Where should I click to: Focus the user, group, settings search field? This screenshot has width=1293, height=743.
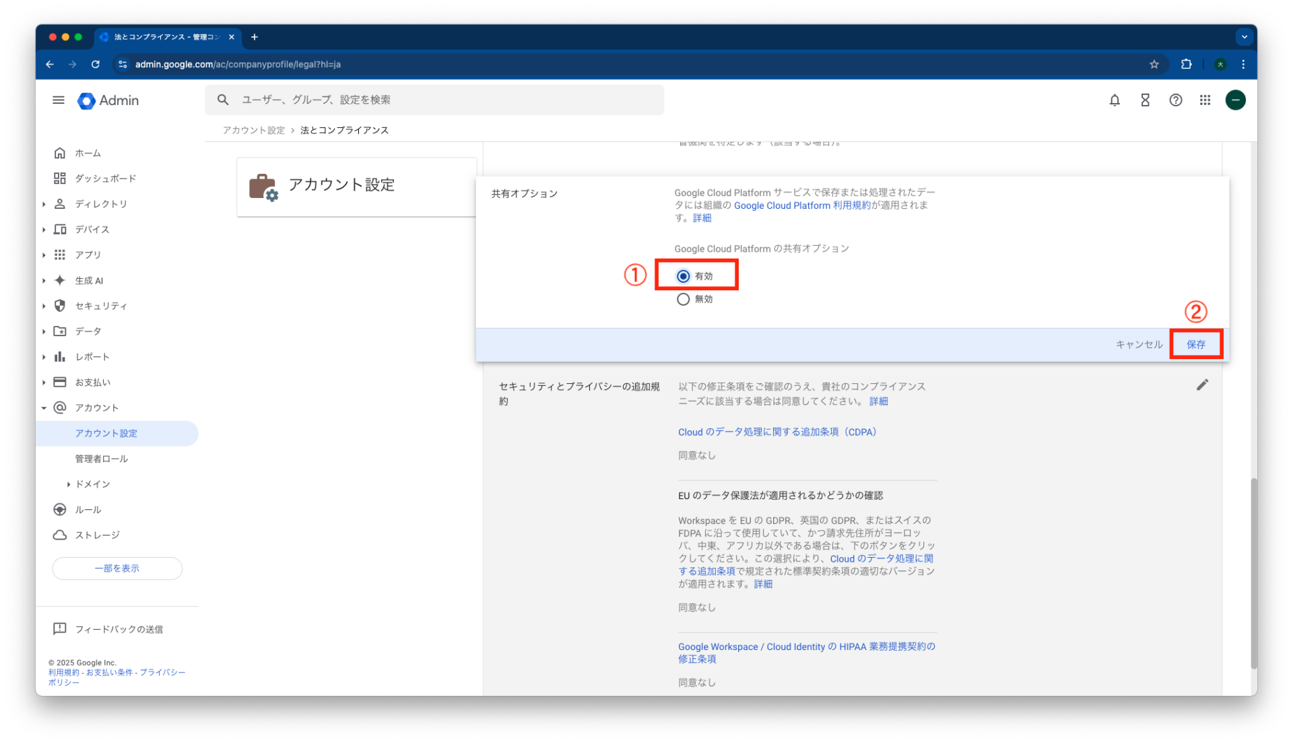tap(434, 100)
